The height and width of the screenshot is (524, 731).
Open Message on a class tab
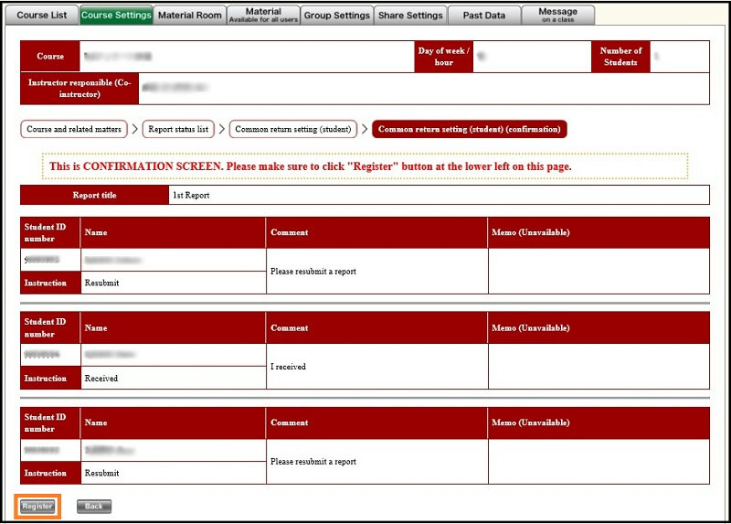pyautogui.click(x=557, y=16)
